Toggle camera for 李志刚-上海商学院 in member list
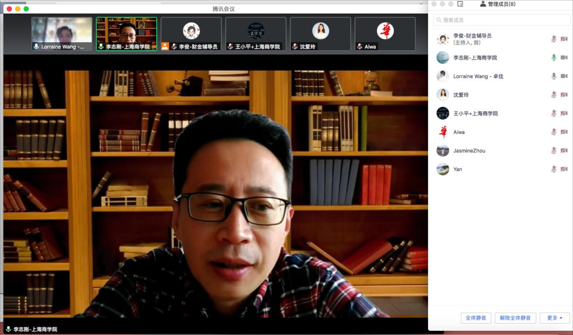573x335 pixels. (x=564, y=58)
